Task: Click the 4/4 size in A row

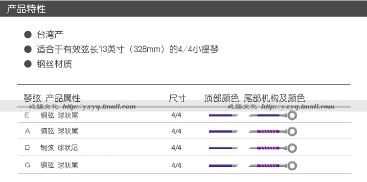Action: 176,131
